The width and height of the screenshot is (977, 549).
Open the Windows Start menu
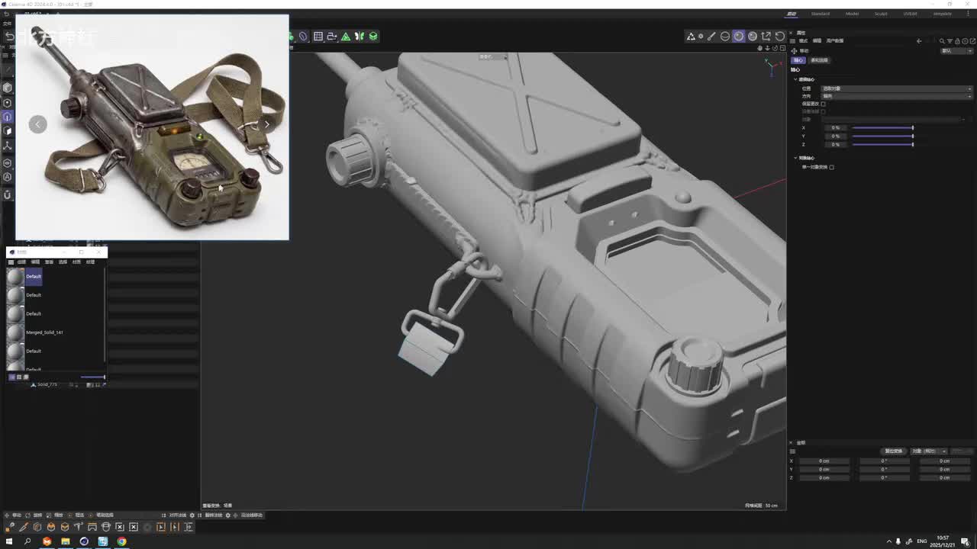9,541
